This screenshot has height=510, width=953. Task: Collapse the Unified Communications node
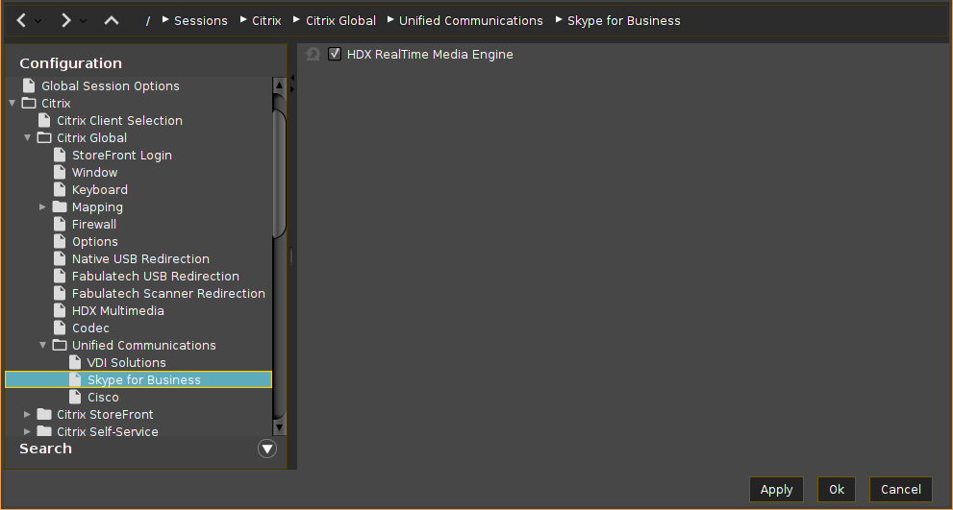(x=43, y=345)
